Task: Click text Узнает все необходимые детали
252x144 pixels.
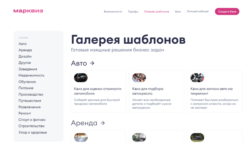Action: pos(152,104)
